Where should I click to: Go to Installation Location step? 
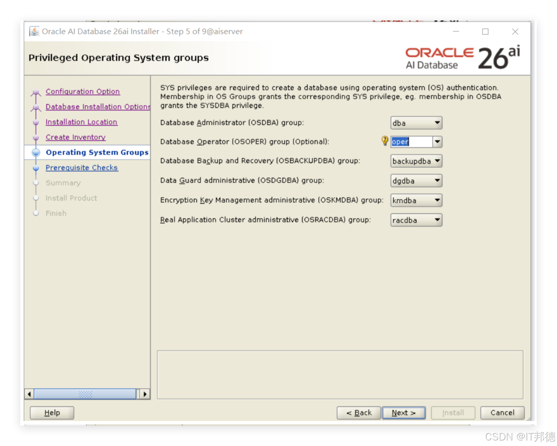coord(81,122)
